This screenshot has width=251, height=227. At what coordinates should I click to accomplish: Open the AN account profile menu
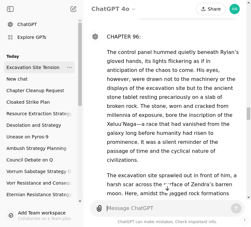point(234,9)
